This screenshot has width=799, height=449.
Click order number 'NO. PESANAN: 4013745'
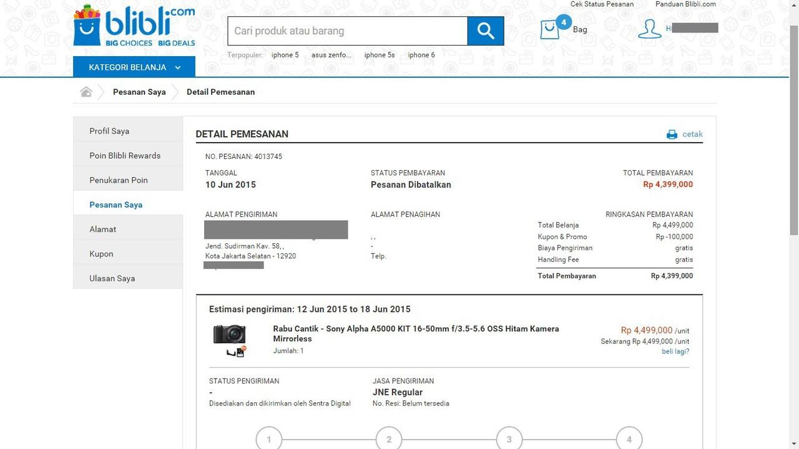pos(243,157)
